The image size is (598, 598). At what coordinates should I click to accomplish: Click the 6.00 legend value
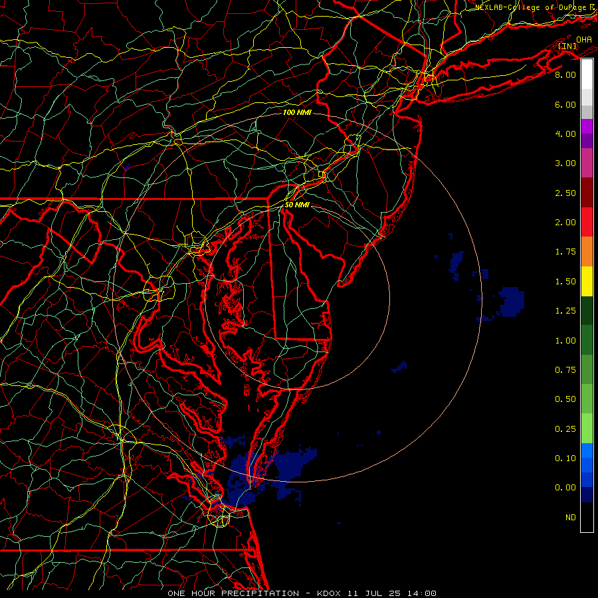[565, 104]
